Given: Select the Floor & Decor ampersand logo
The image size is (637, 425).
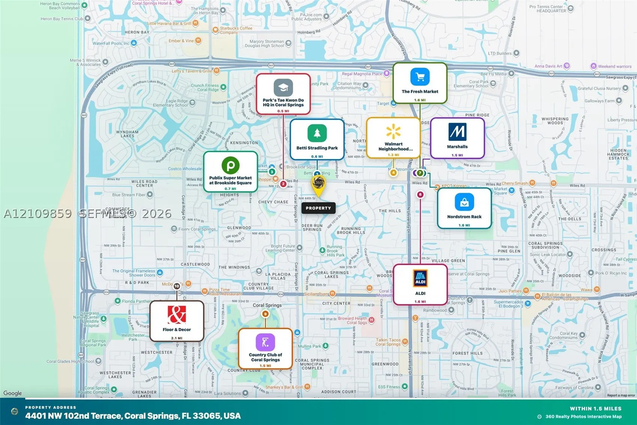Looking at the screenshot, I should click(177, 315).
